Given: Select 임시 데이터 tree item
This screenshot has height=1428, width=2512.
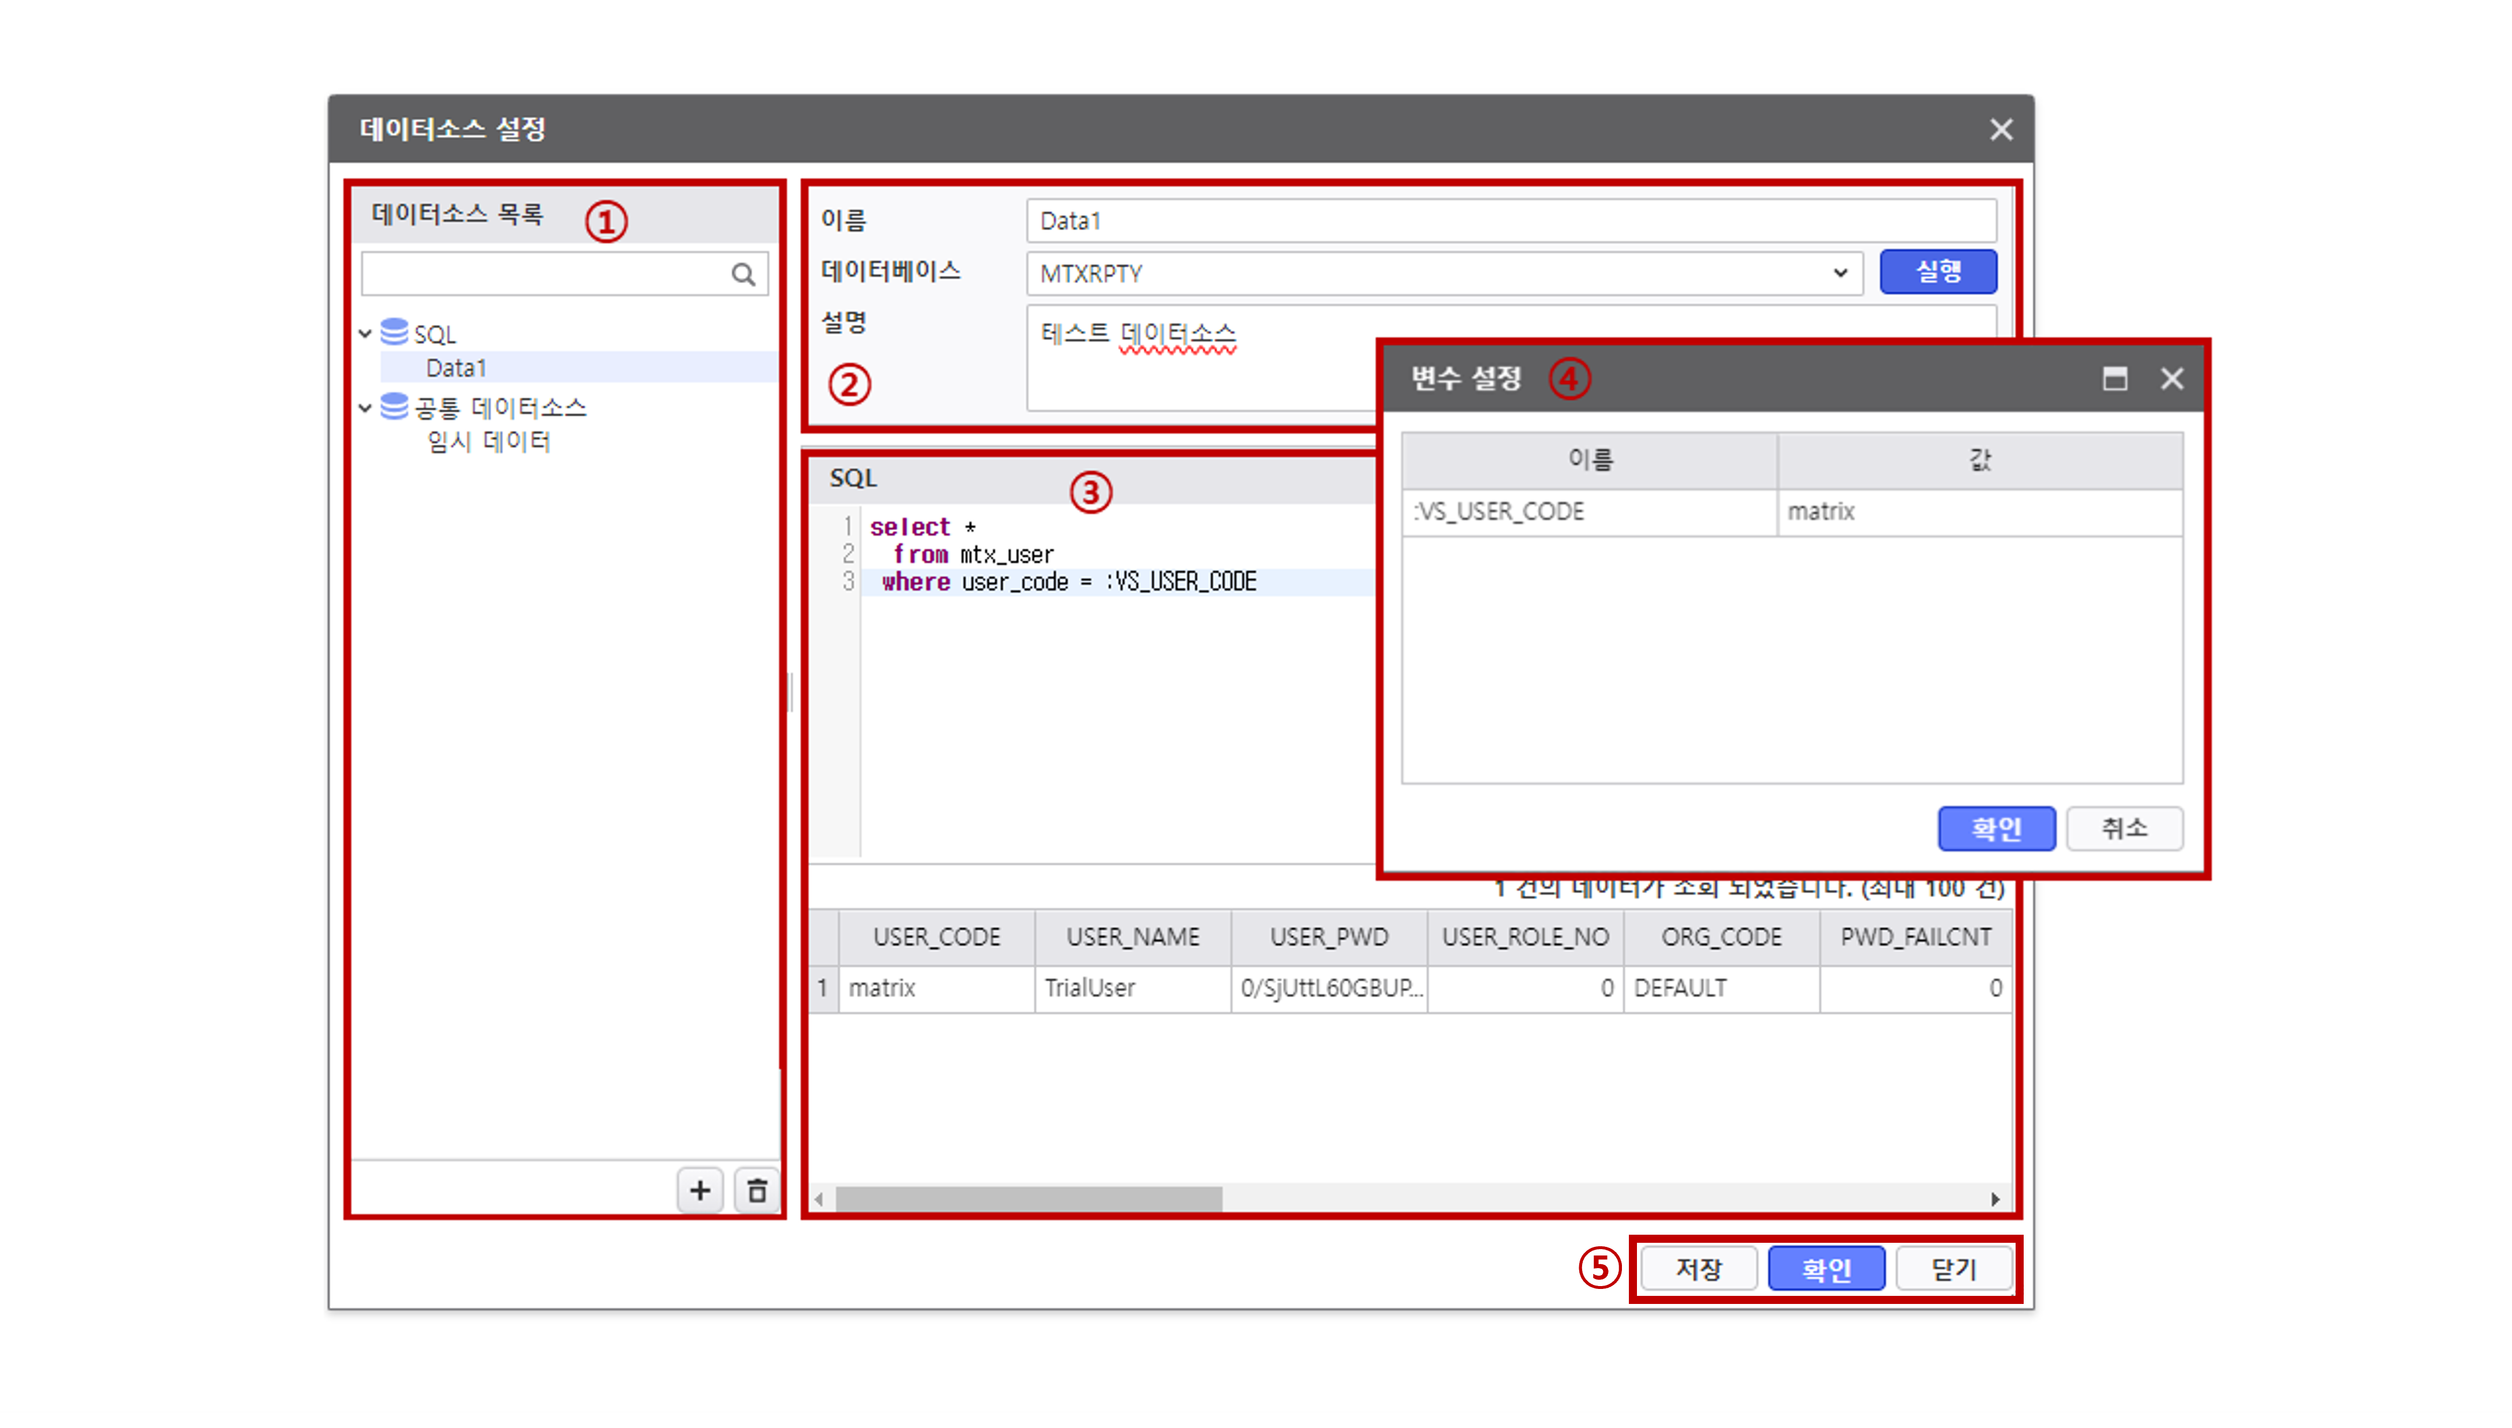Looking at the screenshot, I should (x=488, y=441).
